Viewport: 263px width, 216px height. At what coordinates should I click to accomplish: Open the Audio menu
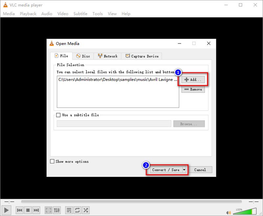point(47,14)
